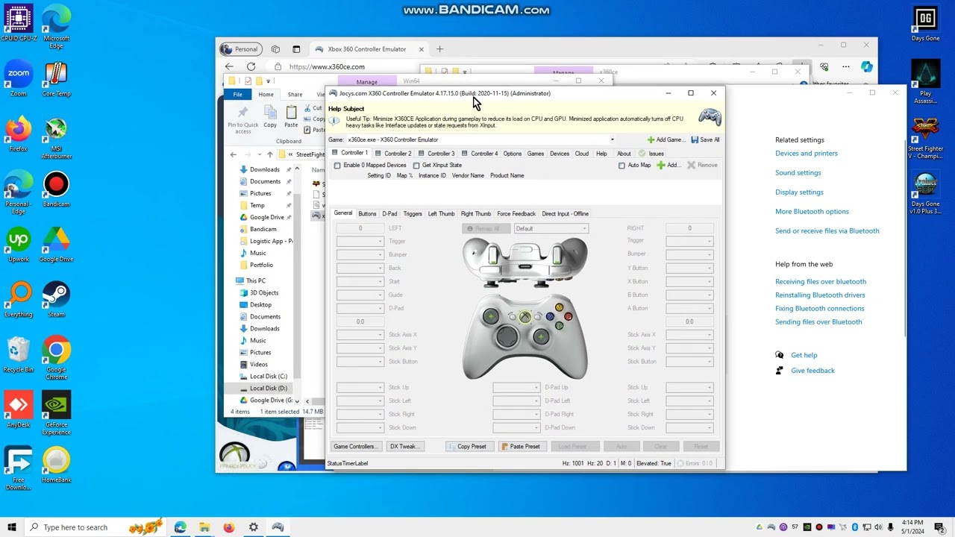
Task: Click the browser refresh icon in Edge
Action: pos(251,66)
